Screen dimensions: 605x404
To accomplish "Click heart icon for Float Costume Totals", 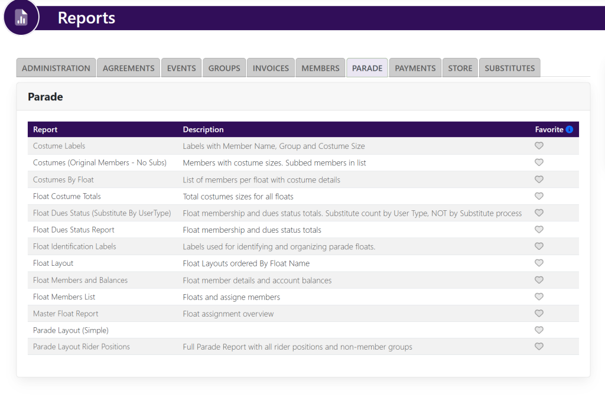I will (x=539, y=196).
